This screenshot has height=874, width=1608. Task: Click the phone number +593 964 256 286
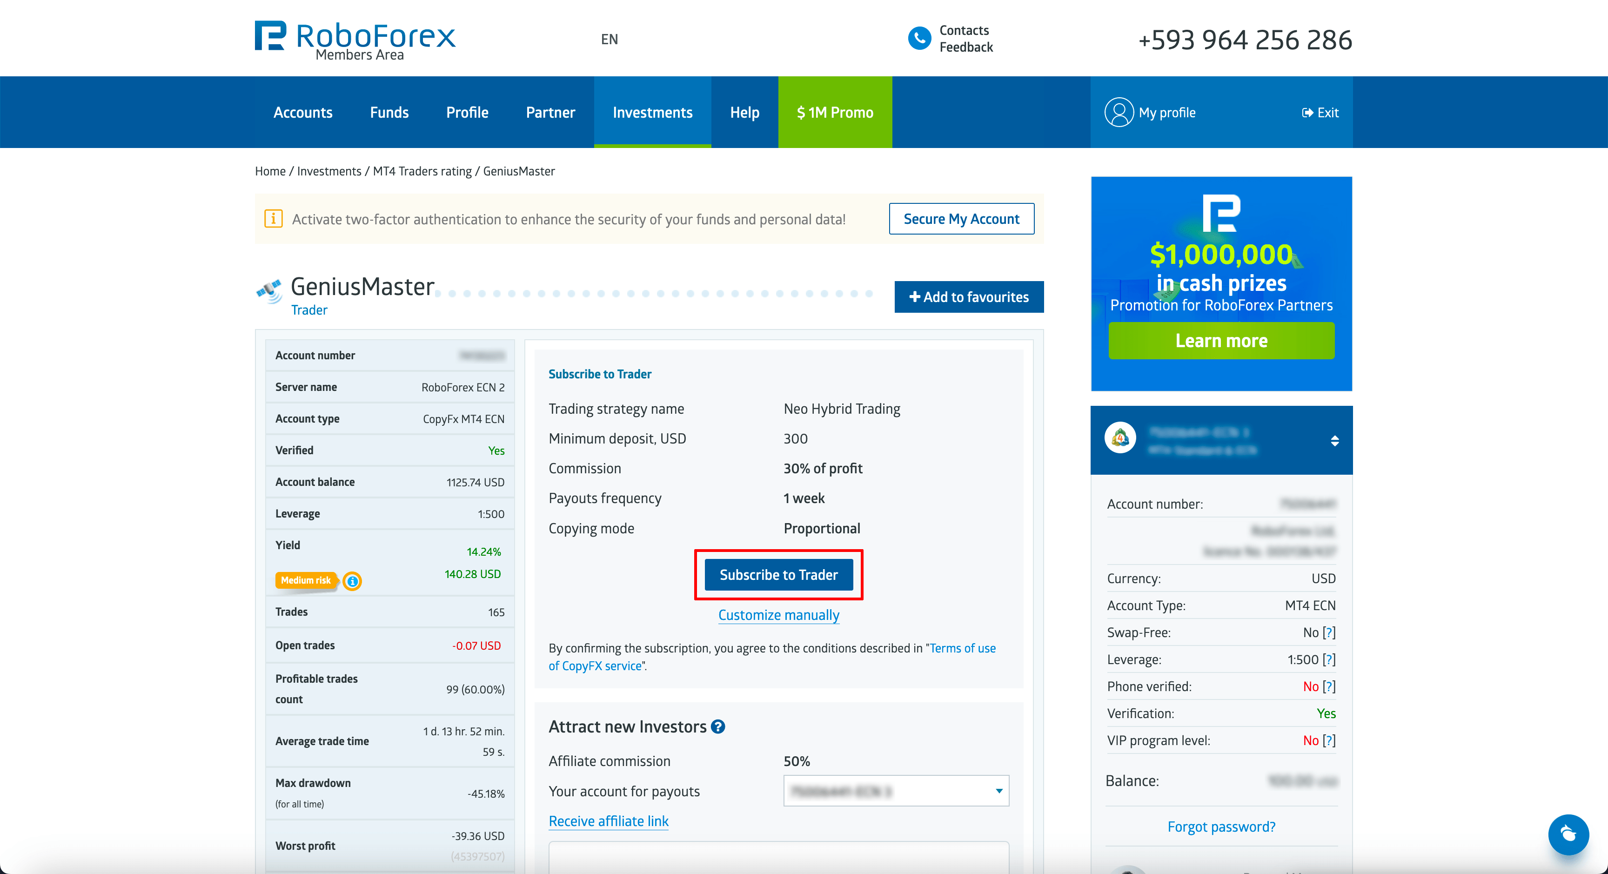(1245, 40)
